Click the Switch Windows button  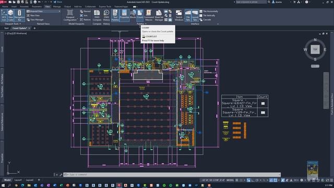pyautogui.click(x=179, y=15)
